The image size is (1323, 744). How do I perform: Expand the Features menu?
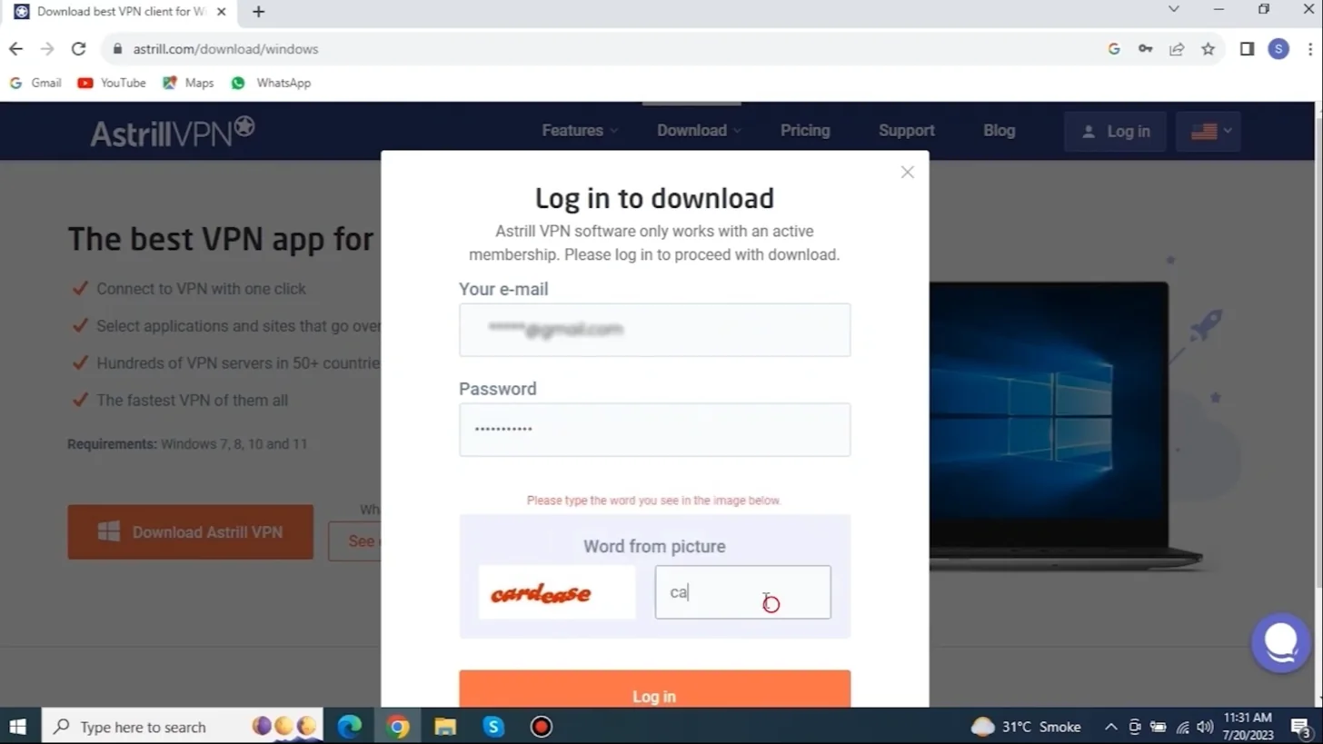coord(580,131)
